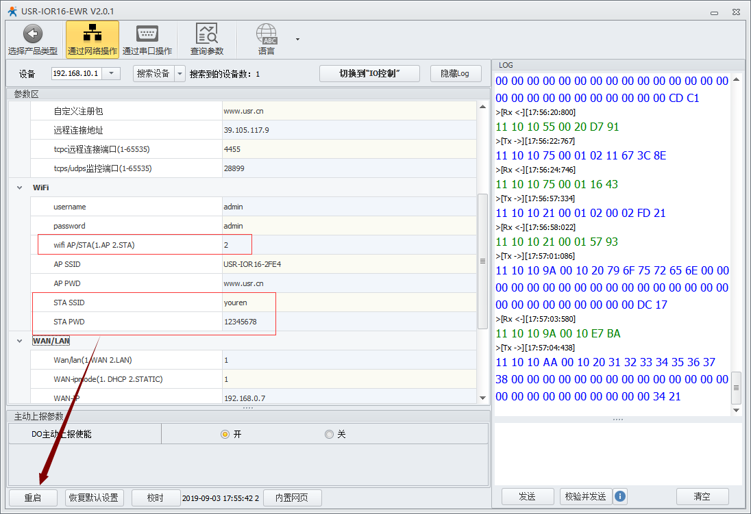Click the tcps/udps monitor port value 28899
This screenshot has width=751, height=514.
[349, 168]
